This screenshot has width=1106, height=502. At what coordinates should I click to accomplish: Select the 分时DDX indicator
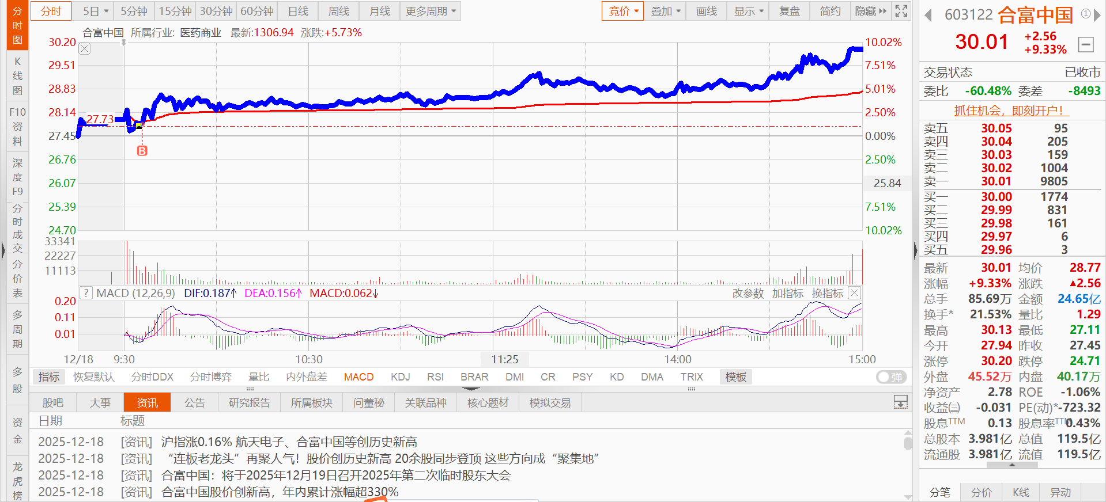tap(152, 377)
